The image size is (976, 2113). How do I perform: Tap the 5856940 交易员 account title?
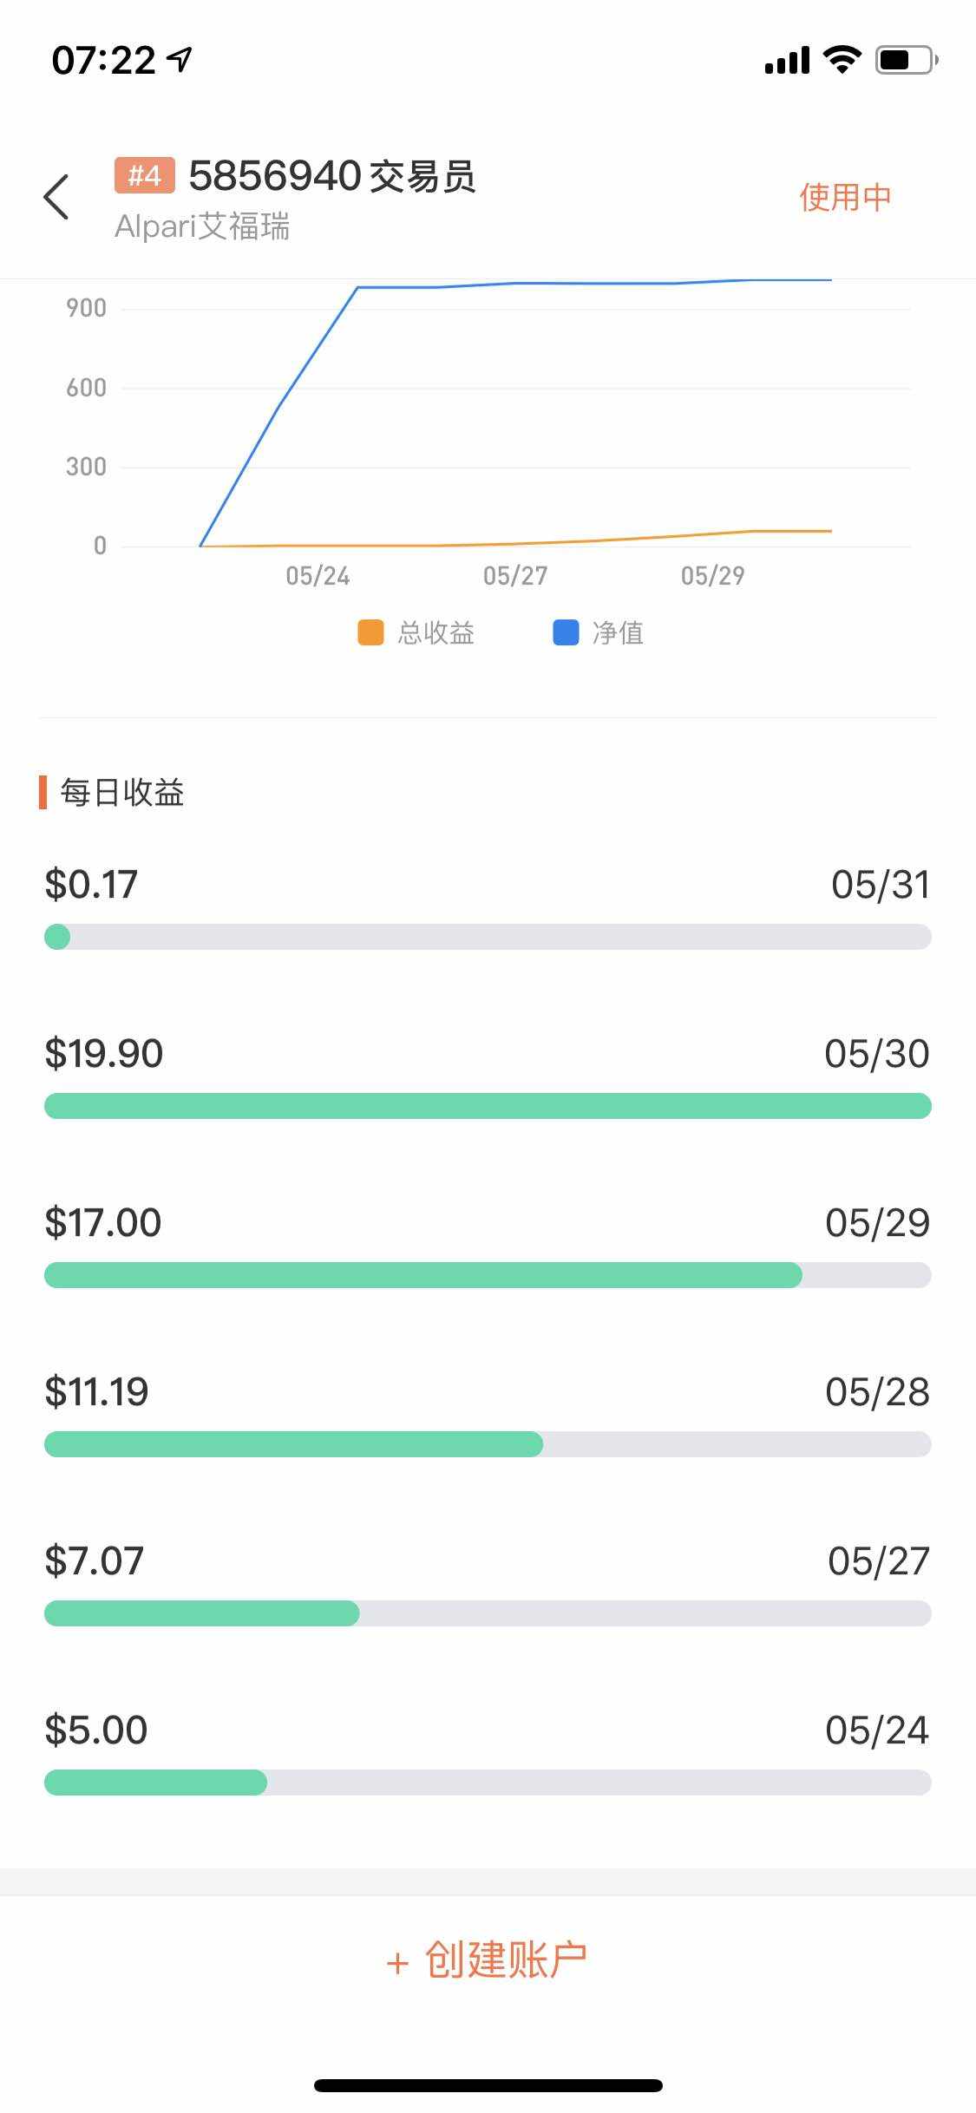[x=331, y=176]
